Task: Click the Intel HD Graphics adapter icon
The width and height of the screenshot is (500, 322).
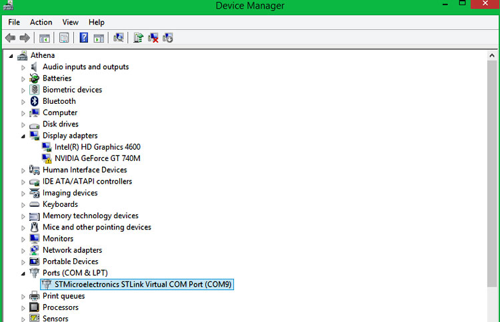Action: click(x=47, y=147)
